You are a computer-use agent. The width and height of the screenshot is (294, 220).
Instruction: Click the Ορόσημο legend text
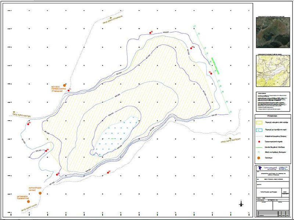(x=269, y=158)
